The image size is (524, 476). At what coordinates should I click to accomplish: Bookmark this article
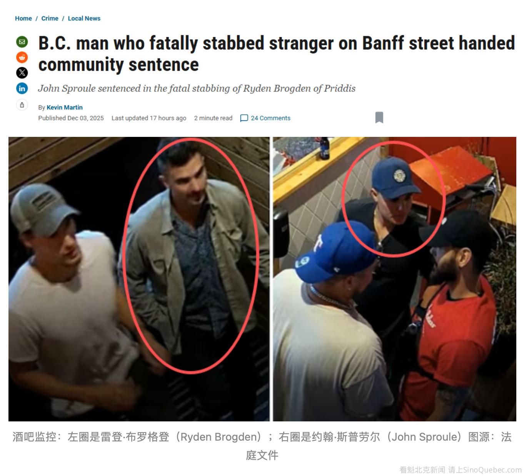point(379,118)
